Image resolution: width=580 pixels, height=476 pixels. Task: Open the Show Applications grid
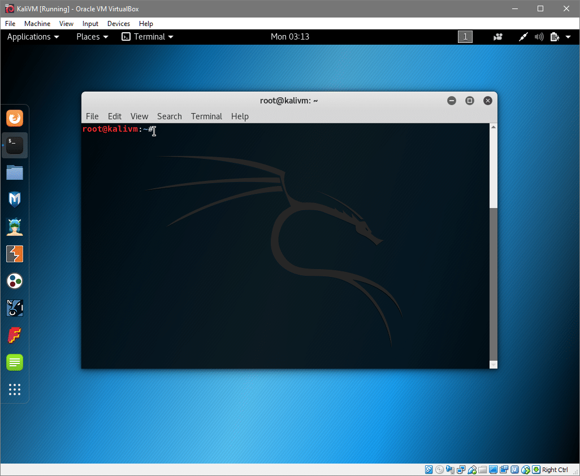point(15,390)
